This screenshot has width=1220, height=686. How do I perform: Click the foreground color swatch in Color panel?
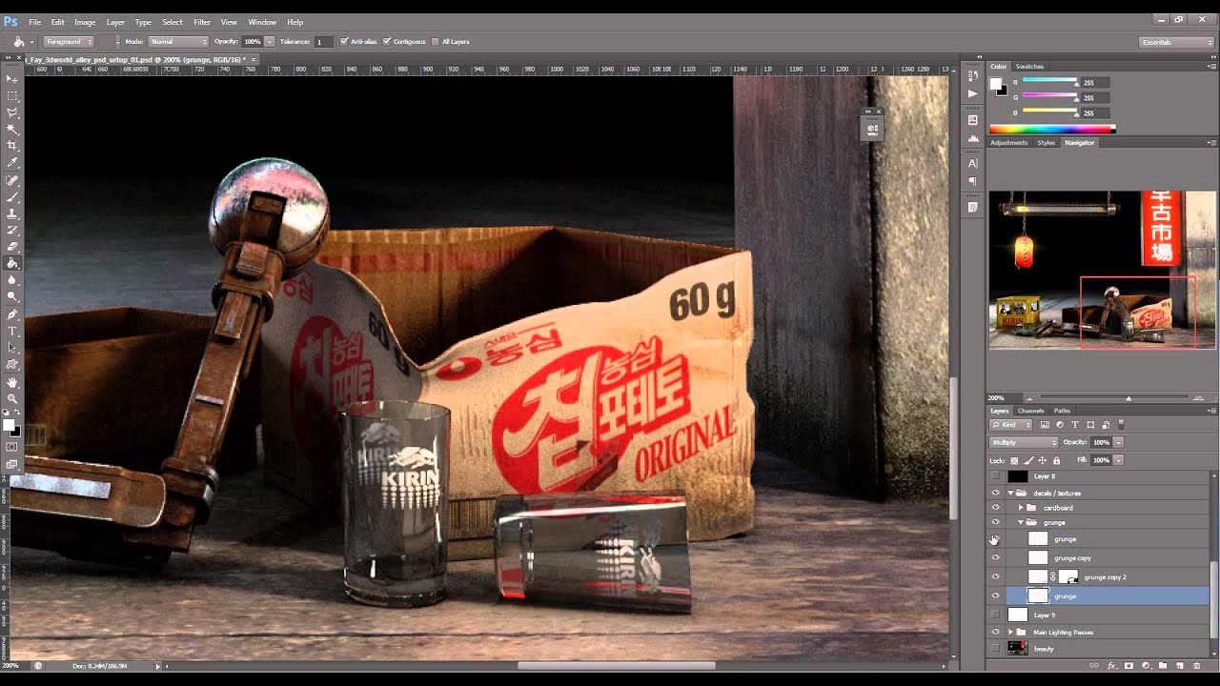point(995,84)
